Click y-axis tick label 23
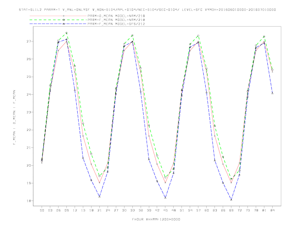This screenshot has width=297, height=229. (x=29, y=112)
